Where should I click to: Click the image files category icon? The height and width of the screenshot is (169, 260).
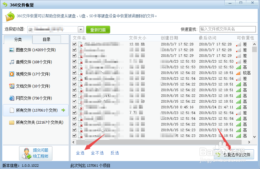pyautogui.click(x=12, y=50)
